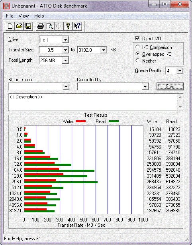The height and width of the screenshot is (245, 192).
Task: Click the Start button
Action: coord(170,86)
